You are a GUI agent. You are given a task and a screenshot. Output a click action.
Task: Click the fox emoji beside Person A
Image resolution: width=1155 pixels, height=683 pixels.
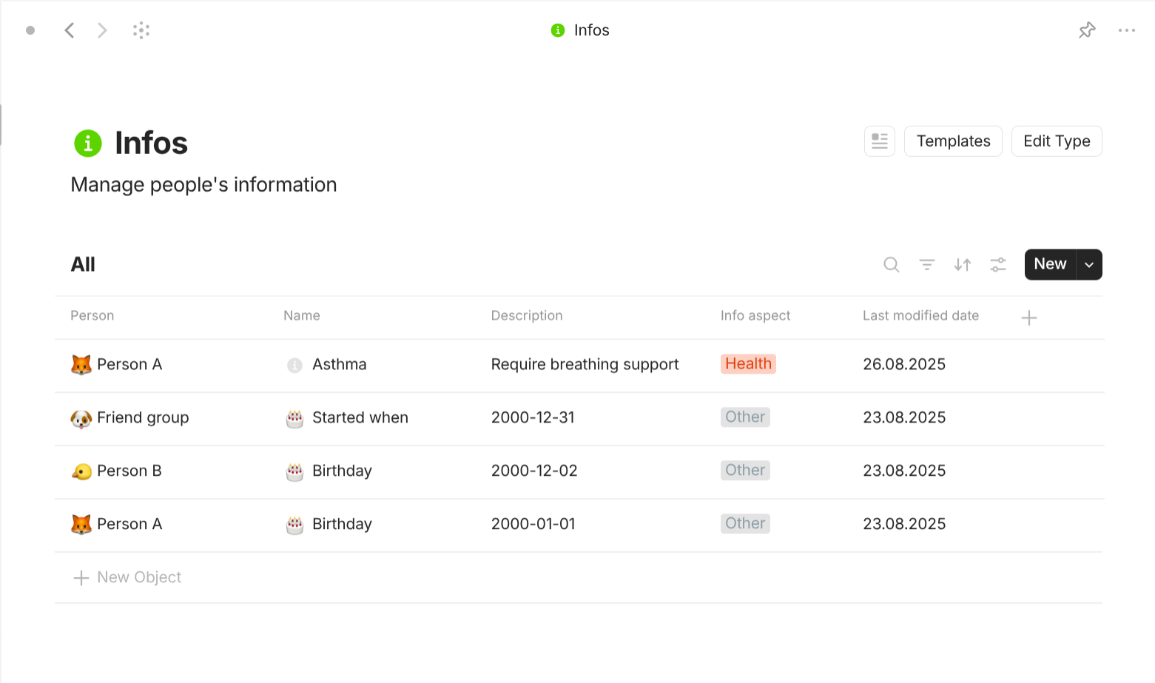point(82,364)
